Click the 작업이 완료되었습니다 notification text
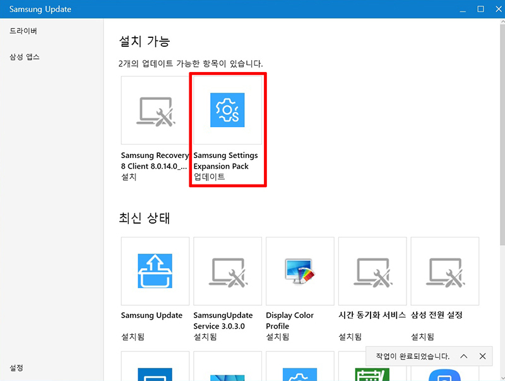The width and height of the screenshot is (505, 381). pyautogui.click(x=413, y=356)
